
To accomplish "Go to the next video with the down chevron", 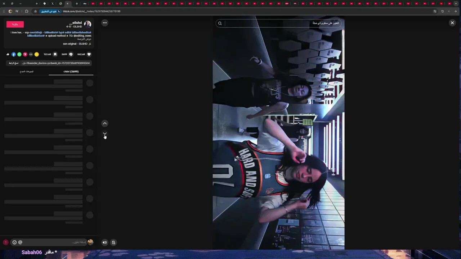I will pos(105,134).
